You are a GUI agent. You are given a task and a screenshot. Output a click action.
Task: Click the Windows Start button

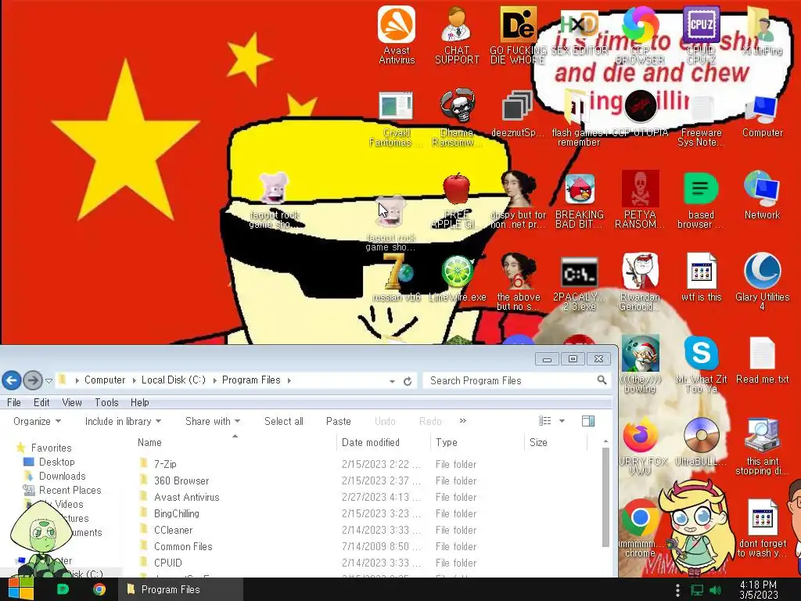(x=20, y=589)
